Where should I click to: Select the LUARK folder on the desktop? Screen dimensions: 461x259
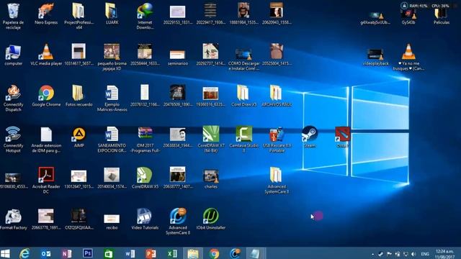pos(112,12)
